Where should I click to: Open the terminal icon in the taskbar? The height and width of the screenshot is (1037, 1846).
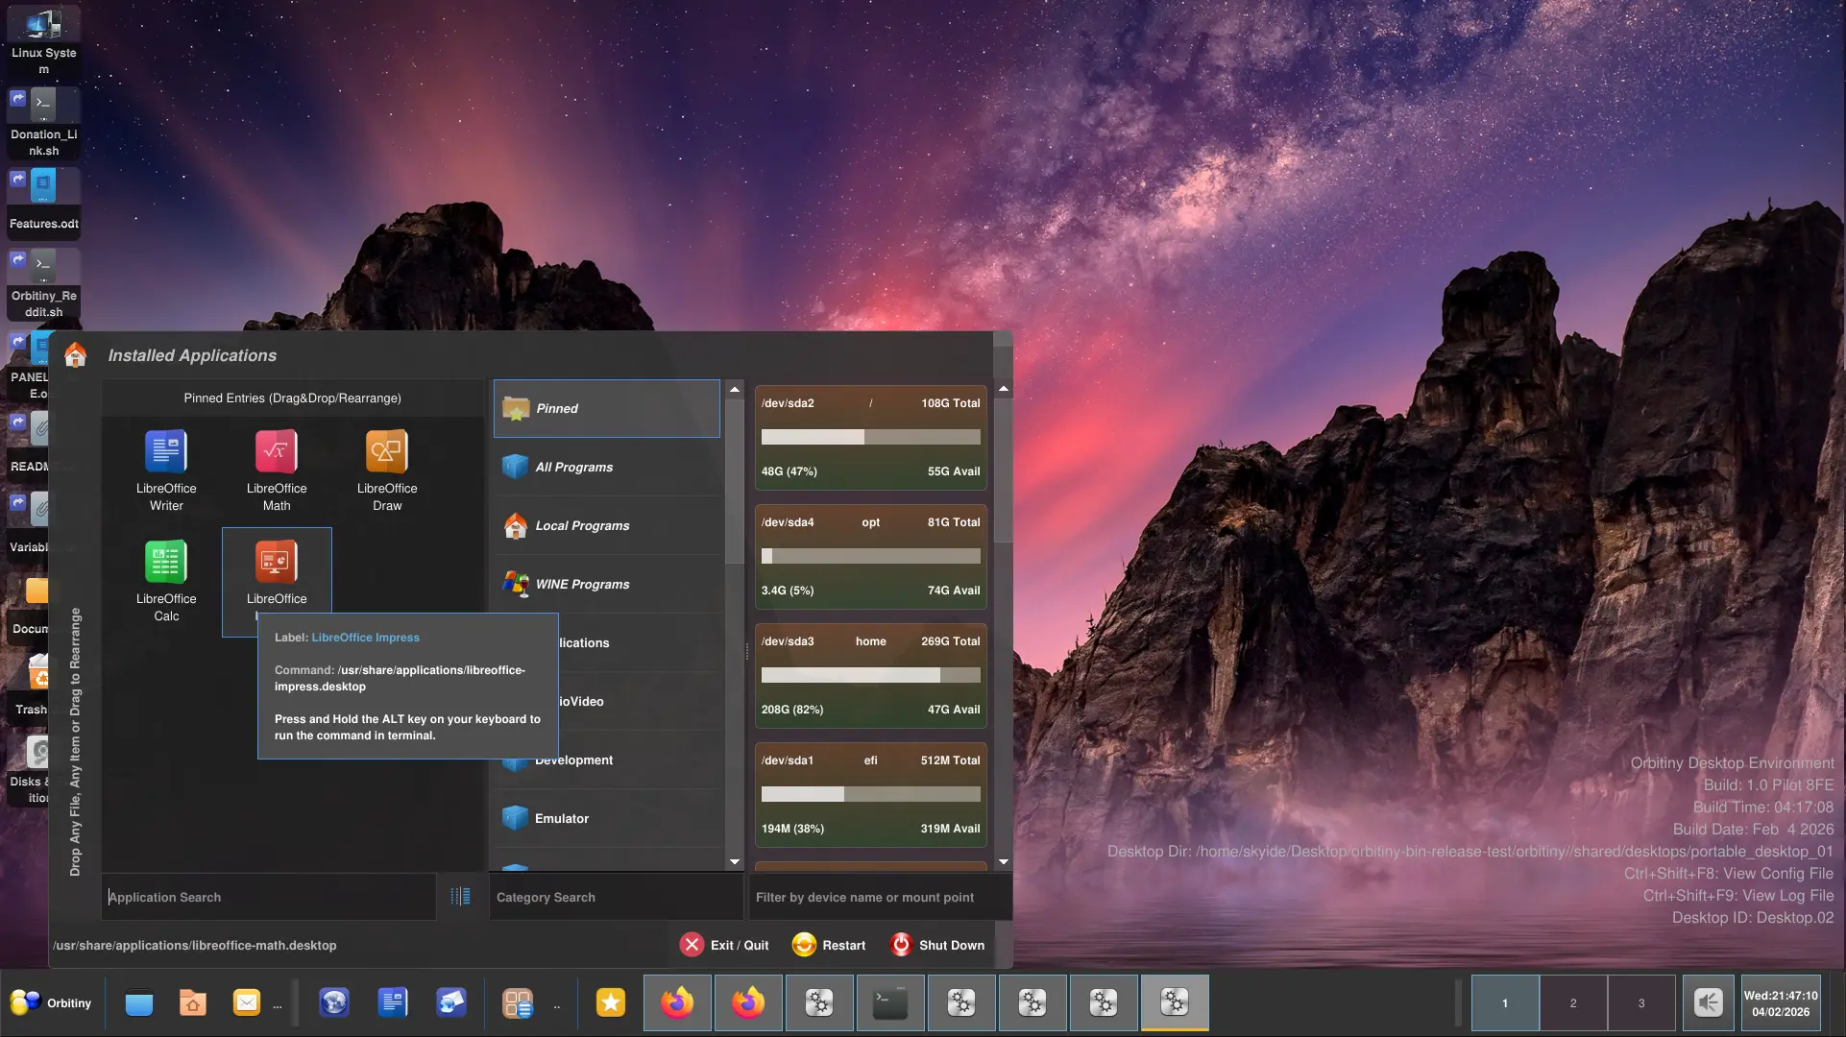coord(890,1003)
